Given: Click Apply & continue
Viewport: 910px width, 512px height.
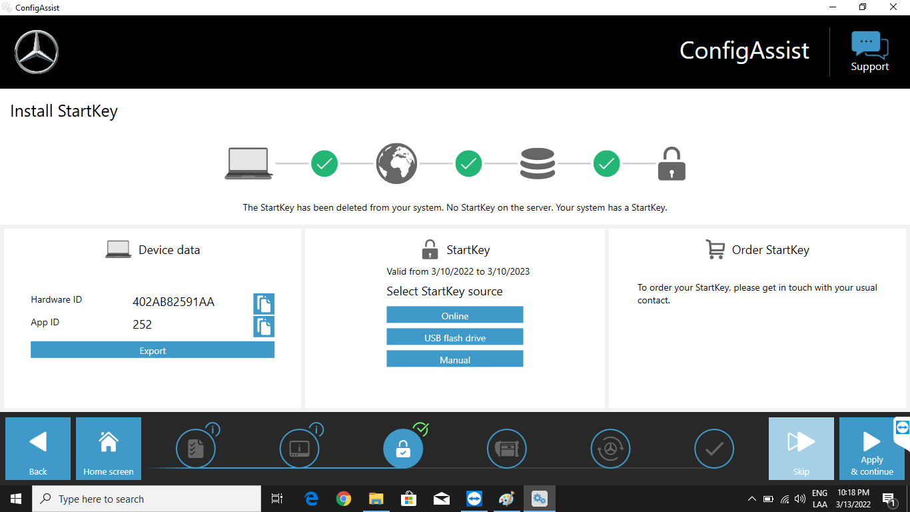Looking at the screenshot, I should 872,448.
